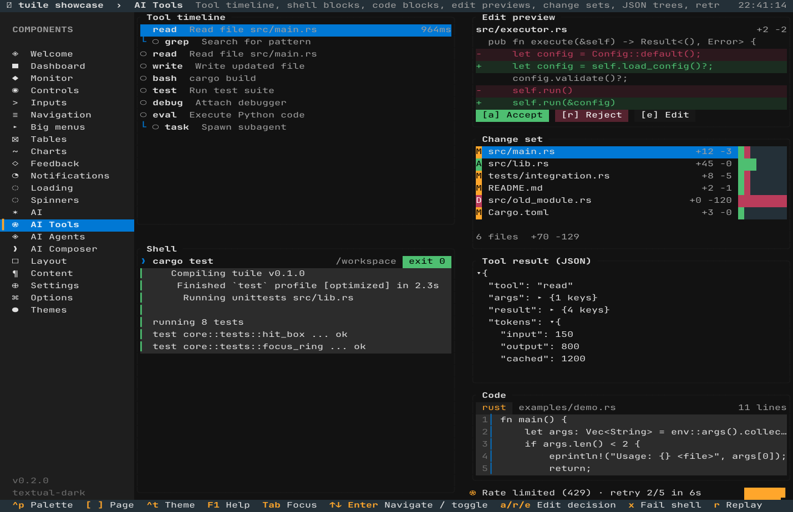Select the task subagent timeline row
Image resolution: width=793 pixels, height=512 pixels.
[x=296, y=127]
